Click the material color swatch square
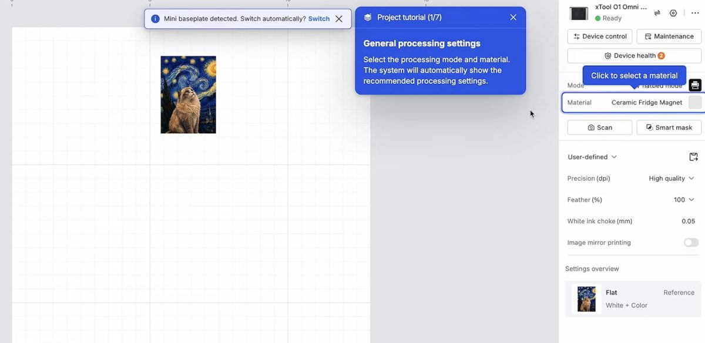The width and height of the screenshot is (705, 343). (695, 102)
